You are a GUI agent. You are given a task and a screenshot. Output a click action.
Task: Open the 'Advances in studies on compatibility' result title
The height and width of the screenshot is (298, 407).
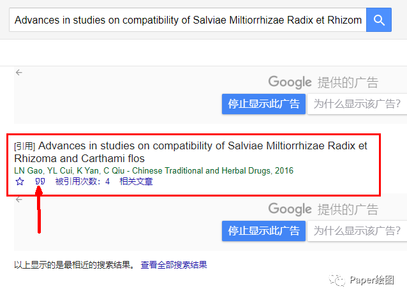point(191,152)
